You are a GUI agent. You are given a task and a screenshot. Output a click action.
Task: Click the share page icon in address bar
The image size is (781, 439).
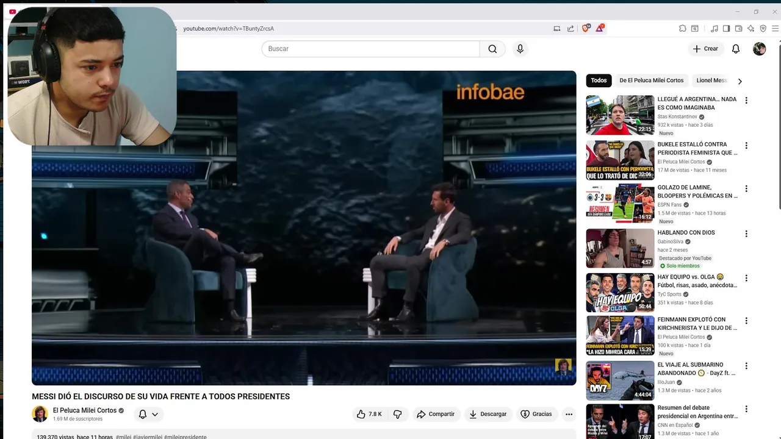tap(570, 28)
